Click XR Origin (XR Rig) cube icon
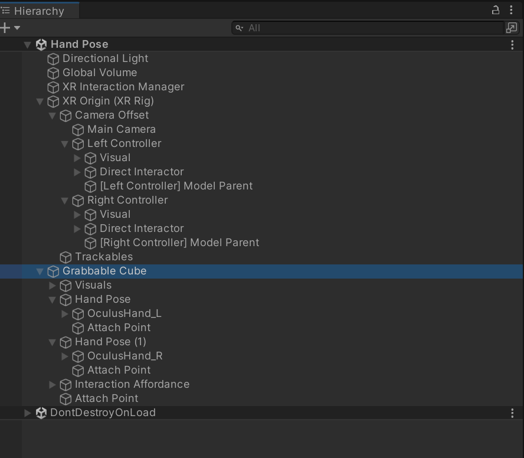524x458 pixels. tap(53, 102)
